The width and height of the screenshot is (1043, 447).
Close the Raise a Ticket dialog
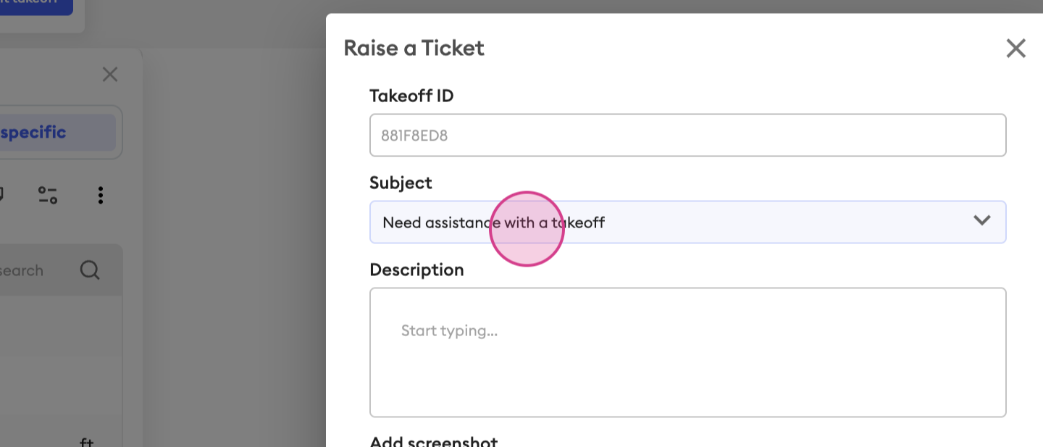1016,49
